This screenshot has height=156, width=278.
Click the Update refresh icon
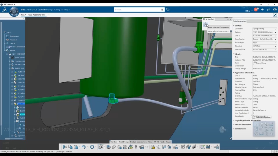pos(92,147)
